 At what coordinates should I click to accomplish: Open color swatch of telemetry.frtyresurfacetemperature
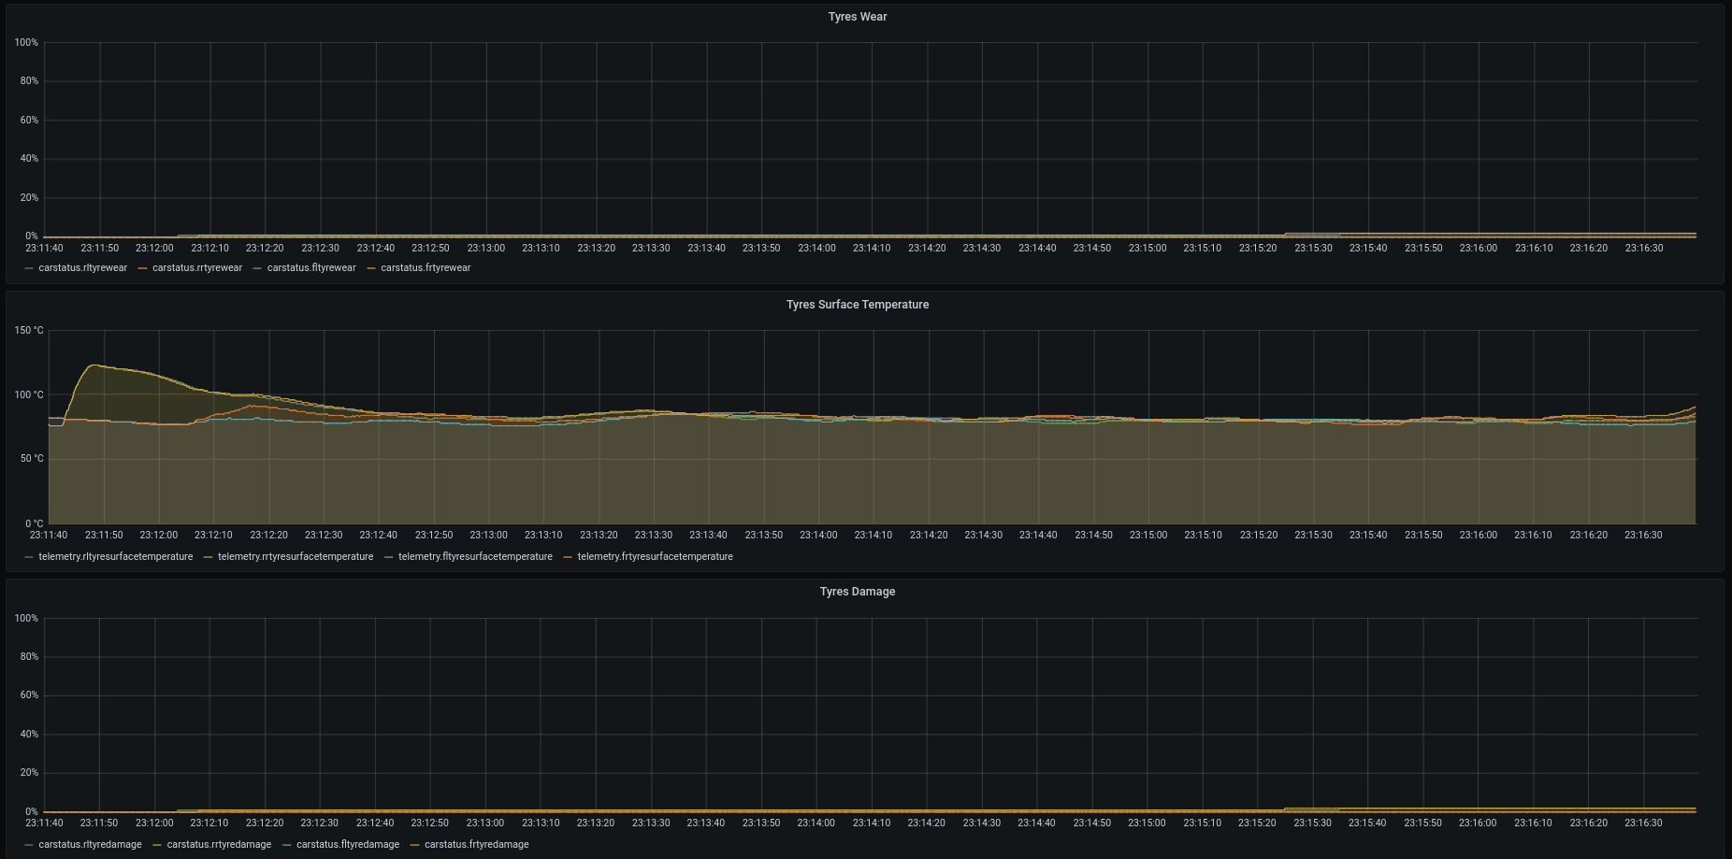coord(568,557)
